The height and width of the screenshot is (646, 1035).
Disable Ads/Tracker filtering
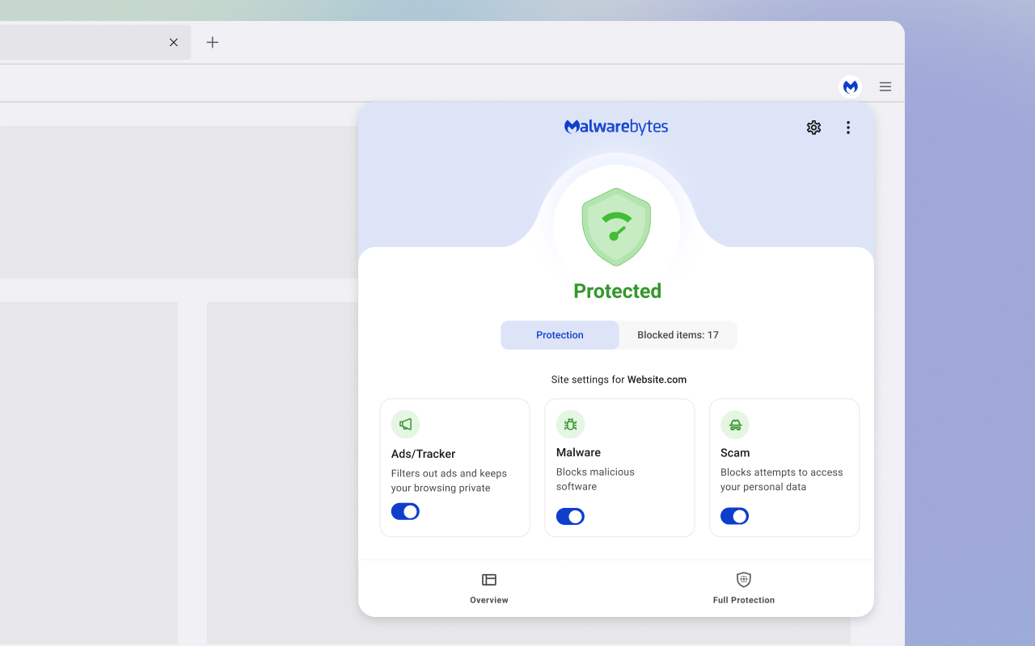[x=405, y=511]
